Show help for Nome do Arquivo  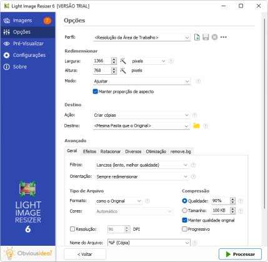pos(195,243)
